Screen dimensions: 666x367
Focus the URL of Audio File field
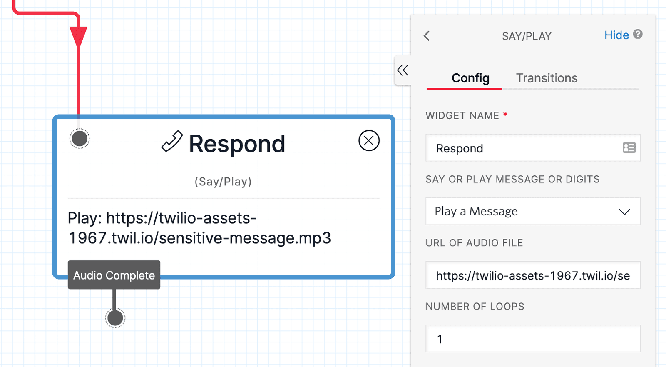pyautogui.click(x=532, y=275)
